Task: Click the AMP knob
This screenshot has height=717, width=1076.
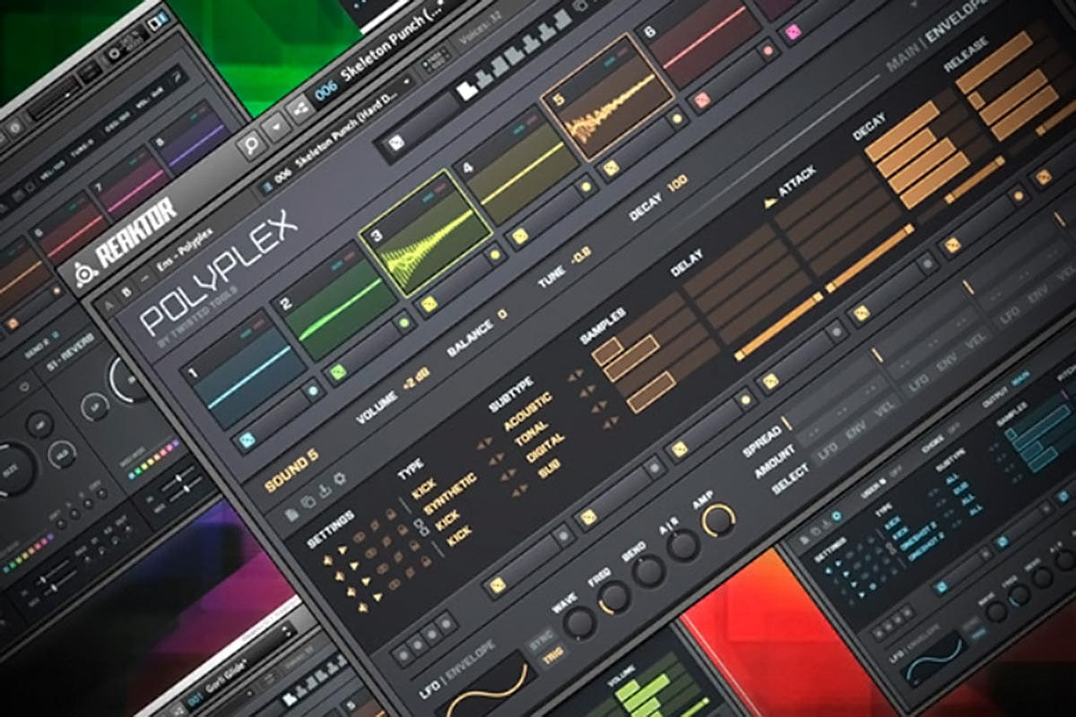Action: pyautogui.click(x=717, y=519)
